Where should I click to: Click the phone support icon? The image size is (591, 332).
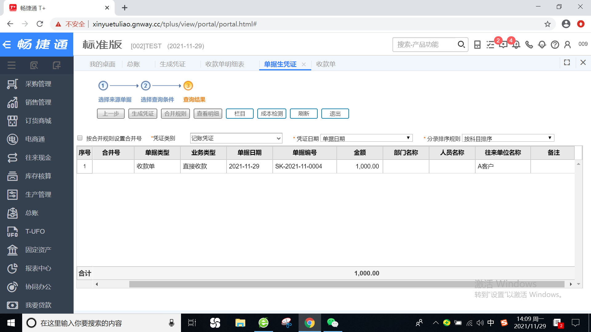[x=529, y=45]
